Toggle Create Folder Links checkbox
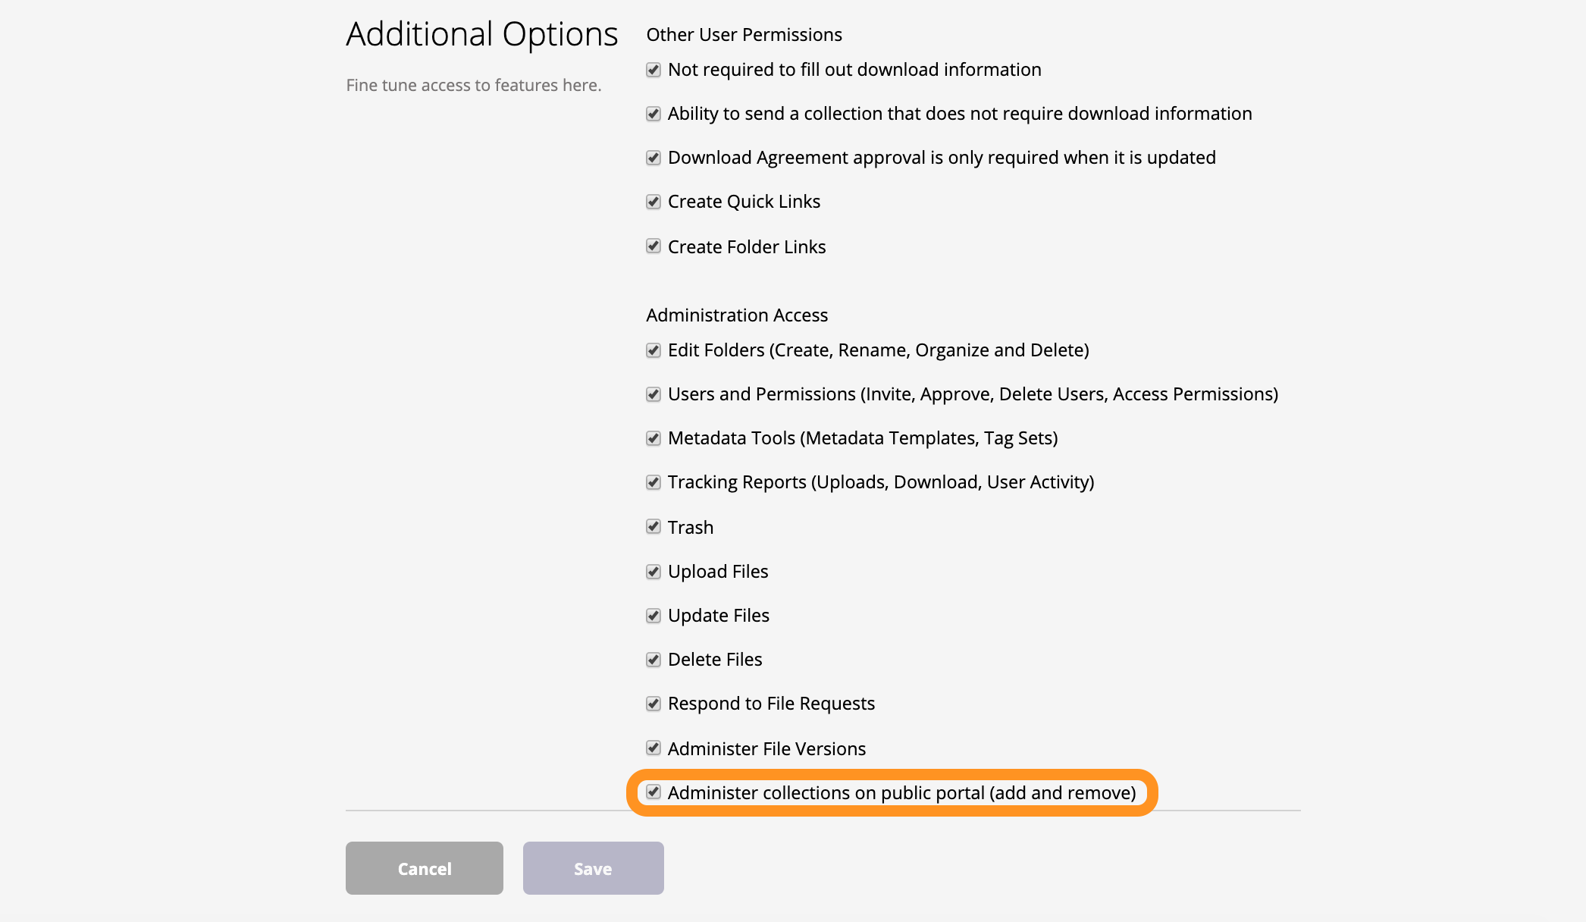Image resolution: width=1586 pixels, height=922 pixels. (654, 246)
